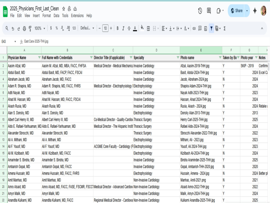Viewport: 270px width, 203px height.
Task: Click the font size field
Action: (105, 28)
